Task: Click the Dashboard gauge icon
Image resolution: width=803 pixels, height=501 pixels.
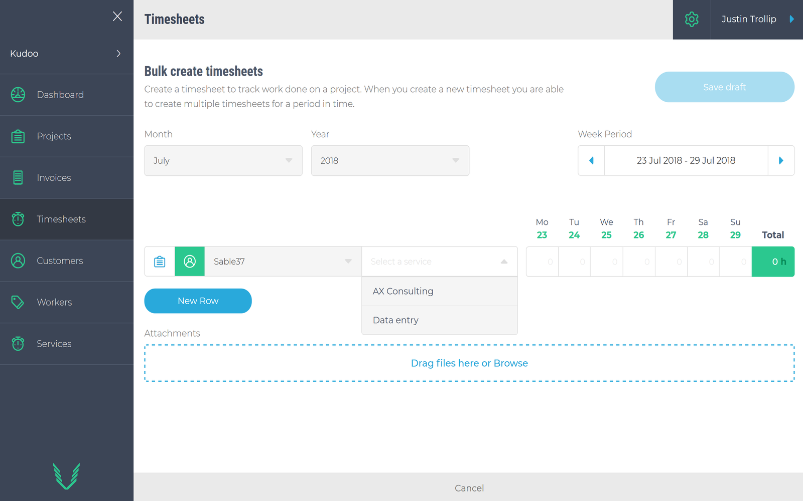Action: pyautogui.click(x=18, y=95)
